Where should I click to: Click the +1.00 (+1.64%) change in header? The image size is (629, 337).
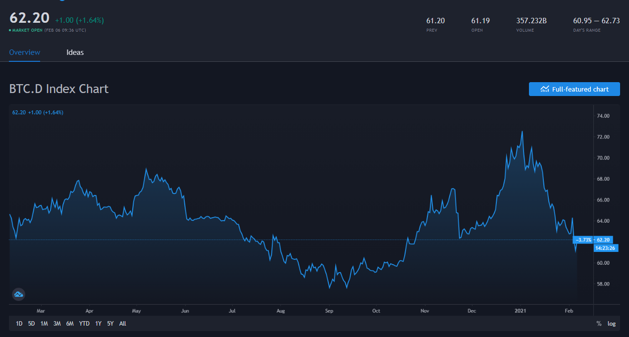click(79, 20)
